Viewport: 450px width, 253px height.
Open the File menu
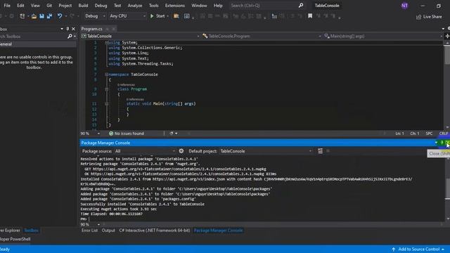tap(7, 6)
